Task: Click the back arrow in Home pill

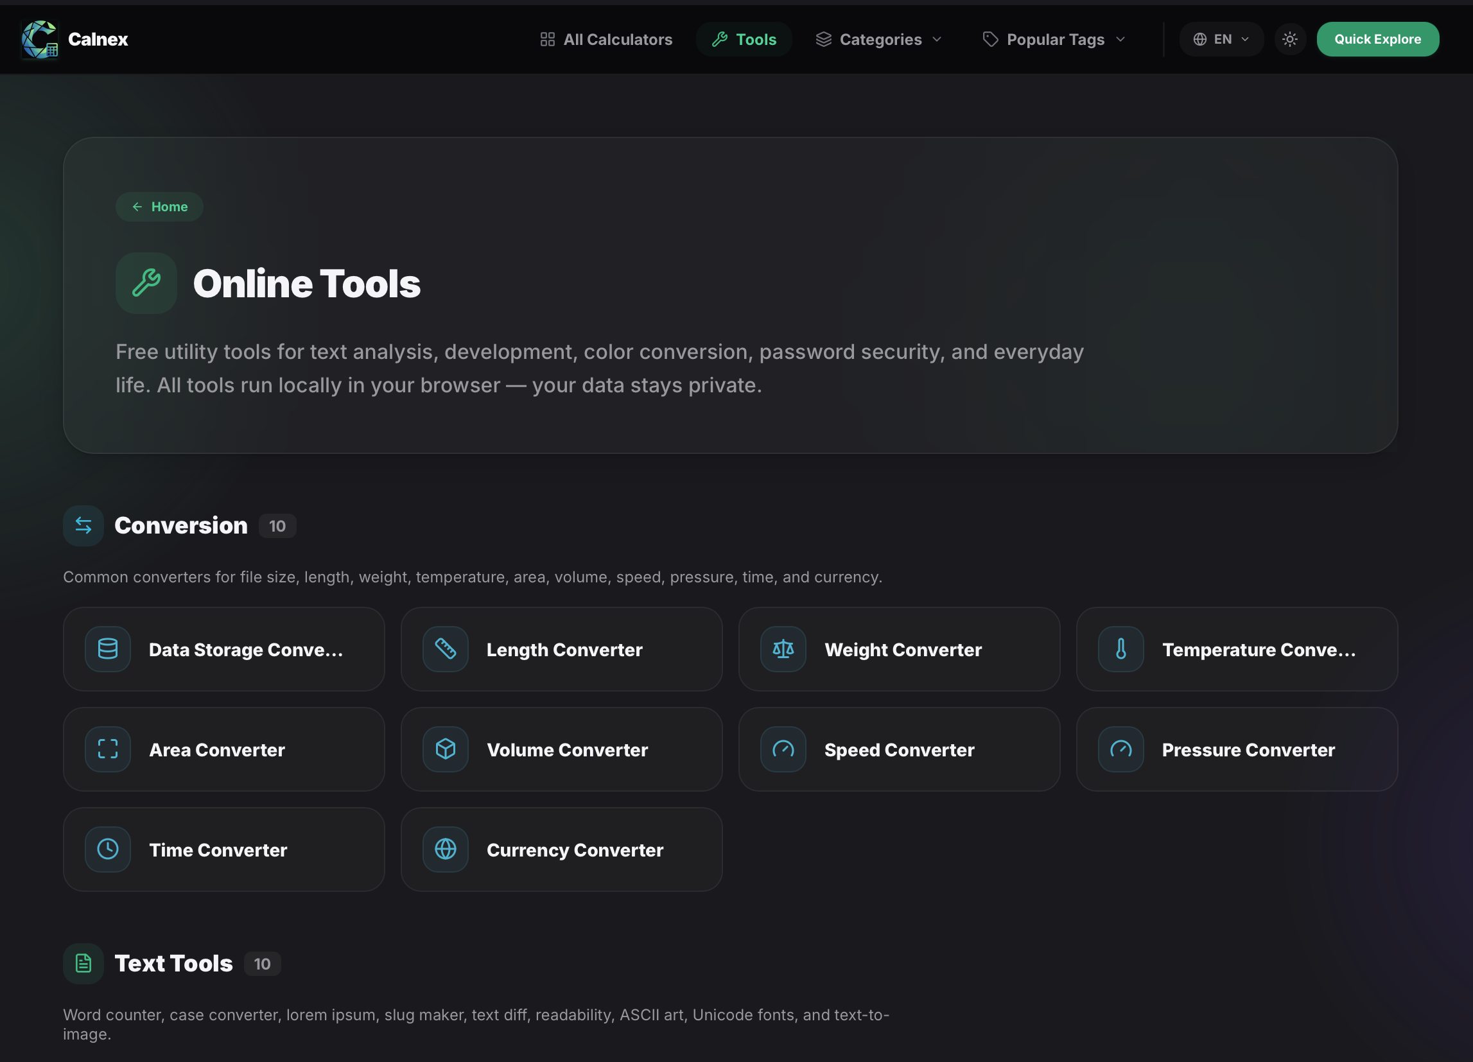Action: click(137, 207)
